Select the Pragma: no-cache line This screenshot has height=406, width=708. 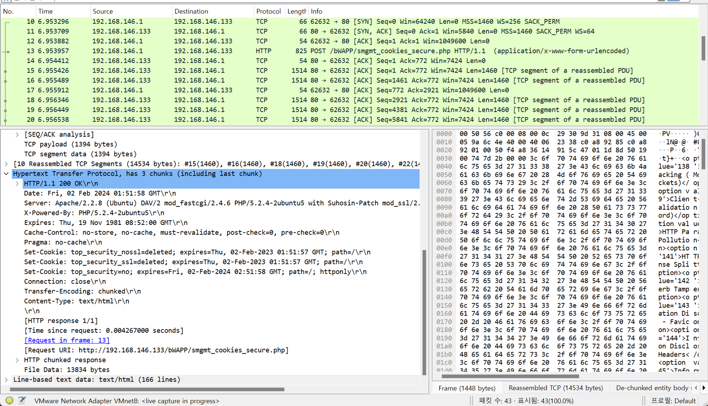[63, 242]
